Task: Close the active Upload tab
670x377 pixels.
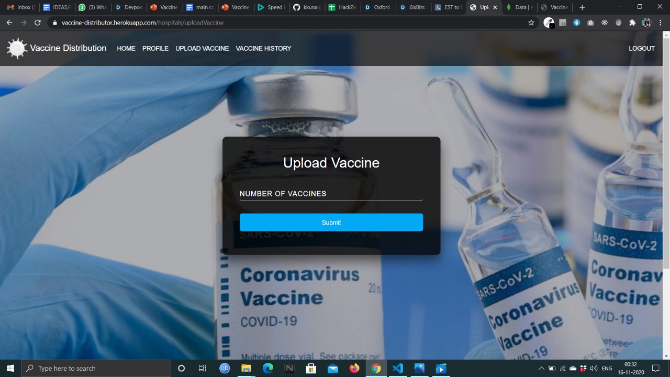Action: (495, 7)
